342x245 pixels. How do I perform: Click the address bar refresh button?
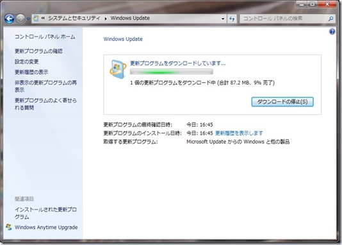232,19
